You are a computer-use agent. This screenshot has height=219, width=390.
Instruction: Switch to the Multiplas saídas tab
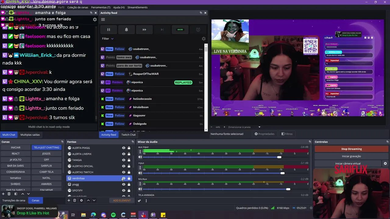pos(30,135)
